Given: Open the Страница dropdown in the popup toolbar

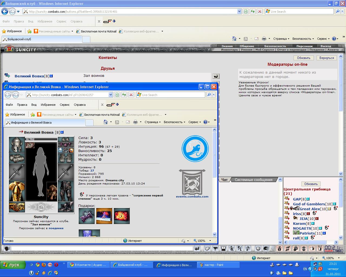Looking at the screenshot, I should point(152,122).
